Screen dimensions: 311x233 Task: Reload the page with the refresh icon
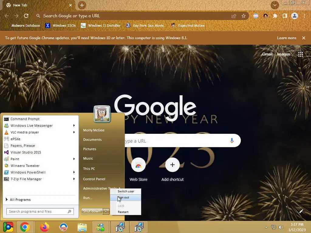pyautogui.click(x=26, y=16)
